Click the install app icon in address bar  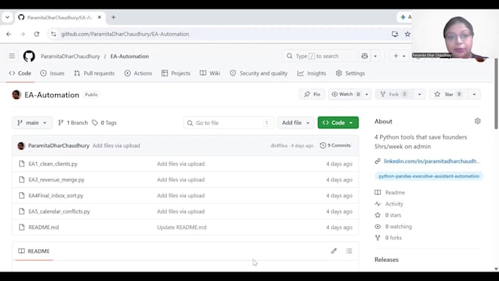tap(395, 34)
